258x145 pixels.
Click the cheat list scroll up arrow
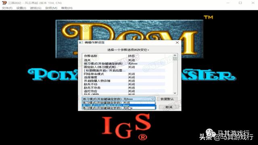tap(175, 56)
